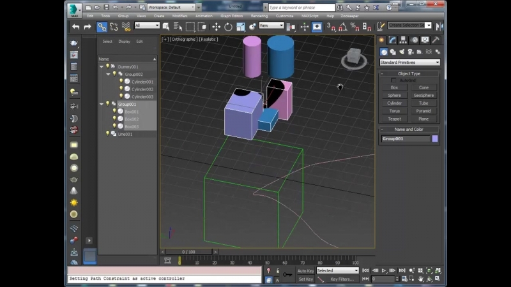Select the Select and Link tool
This screenshot has height=287, width=511.
[x=102, y=27]
